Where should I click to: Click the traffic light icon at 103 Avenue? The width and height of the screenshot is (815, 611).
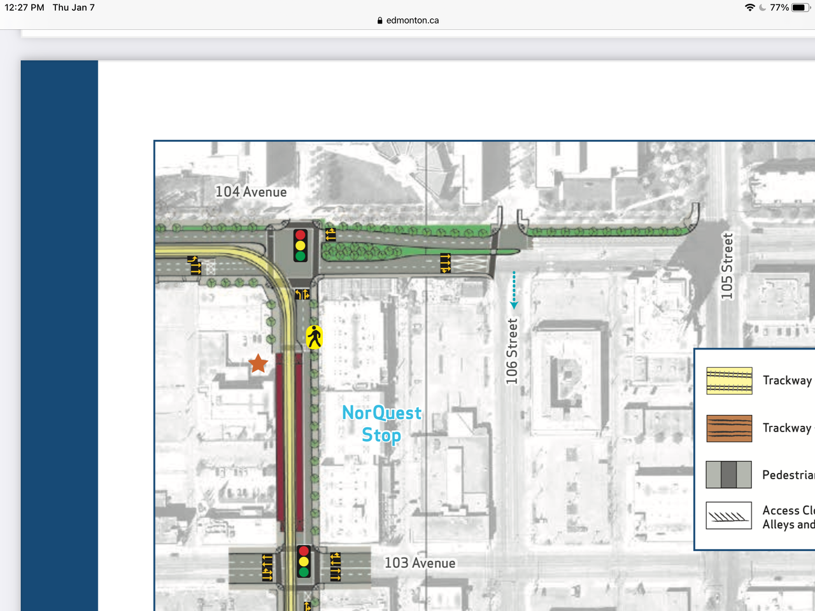pyautogui.click(x=304, y=561)
